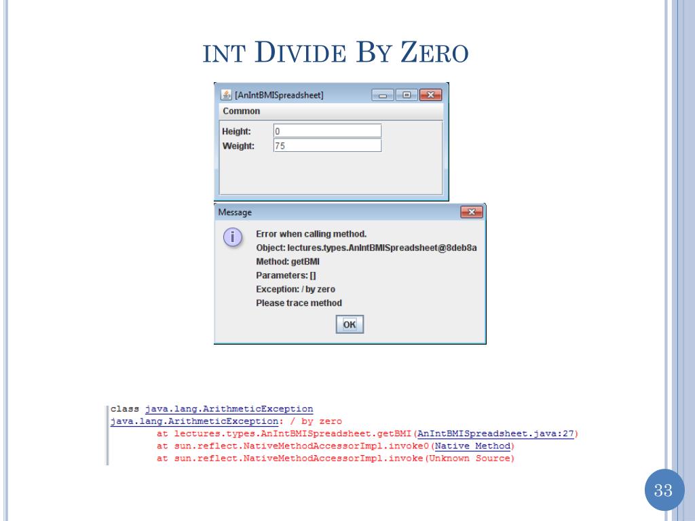The height and width of the screenshot is (521, 695).
Task: Open the Common menu
Action: [241, 111]
